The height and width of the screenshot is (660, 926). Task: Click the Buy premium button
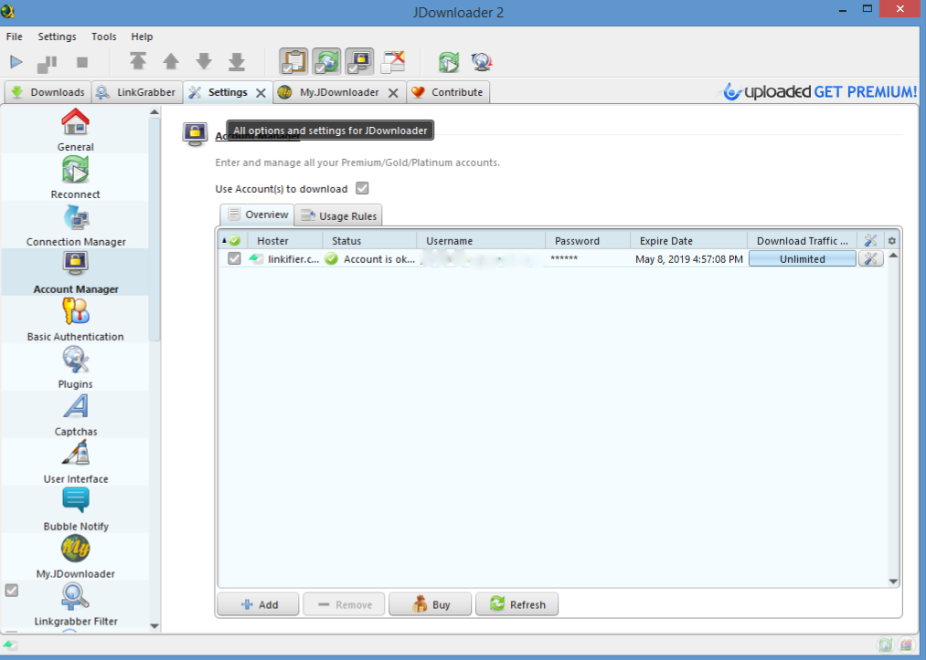[430, 604]
